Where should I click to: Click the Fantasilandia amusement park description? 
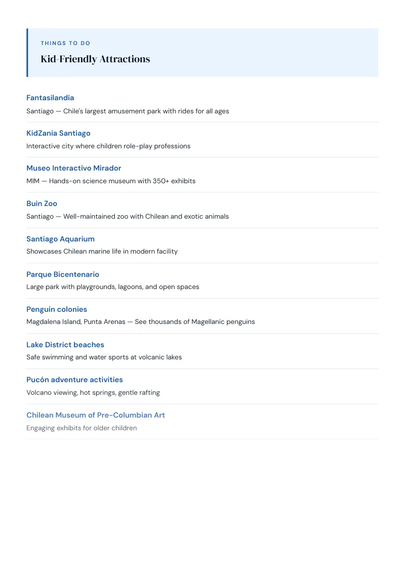[x=128, y=111]
